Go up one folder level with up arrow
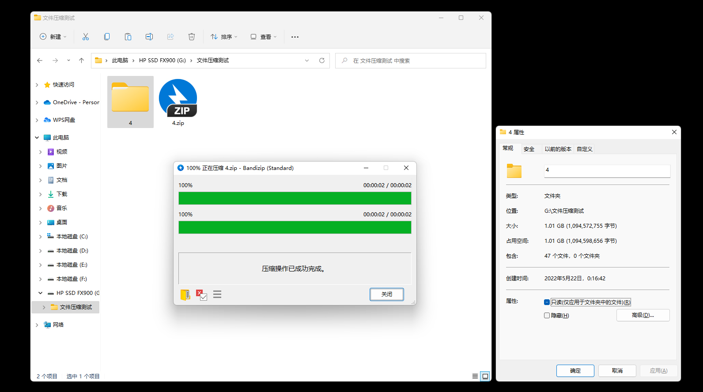 pyautogui.click(x=81, y=60)
